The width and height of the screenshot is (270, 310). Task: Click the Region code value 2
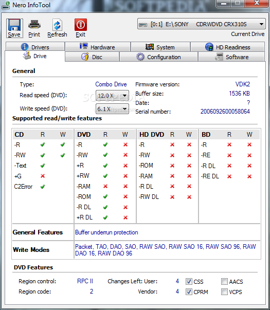coord(92,291)
